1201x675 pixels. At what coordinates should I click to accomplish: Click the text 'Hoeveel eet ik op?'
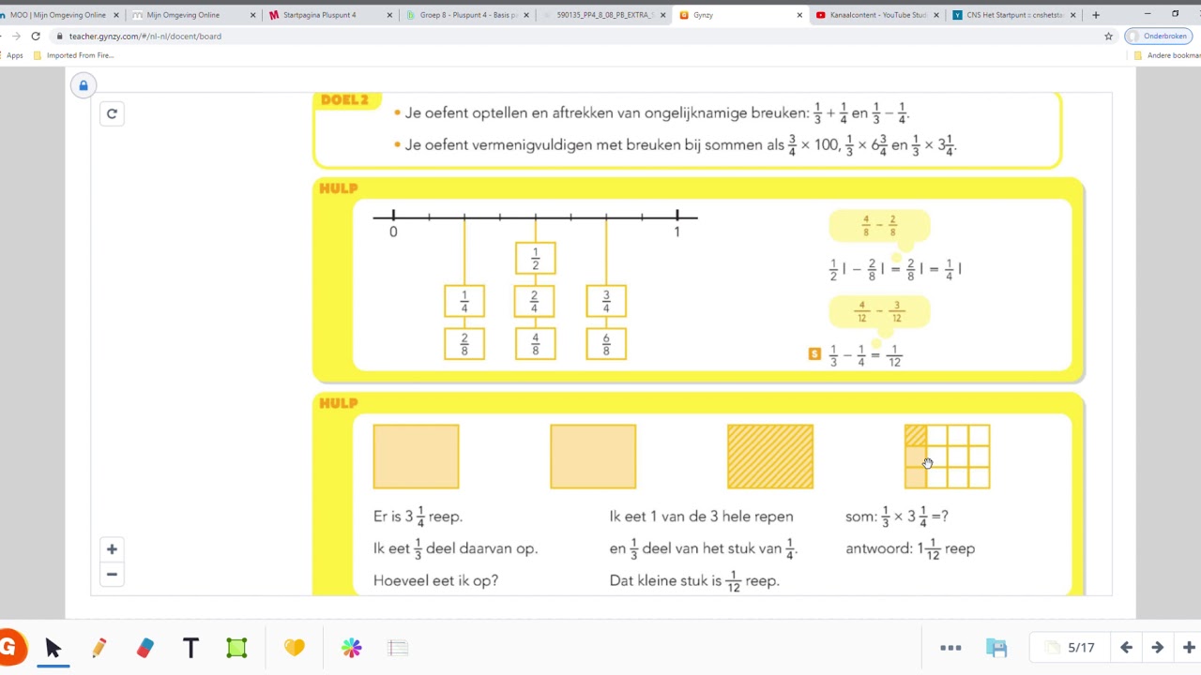coord(435,580)
